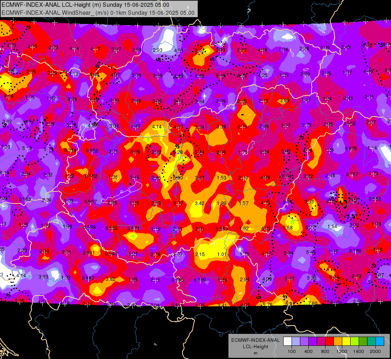Click the grid value 6.86
This screenshot has height=359, width=391.
pyautogui.click(x=200, y=76)
